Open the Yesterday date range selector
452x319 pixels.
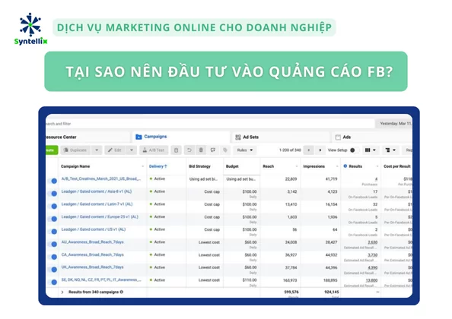pyautogui.click(x=394, y=124)
